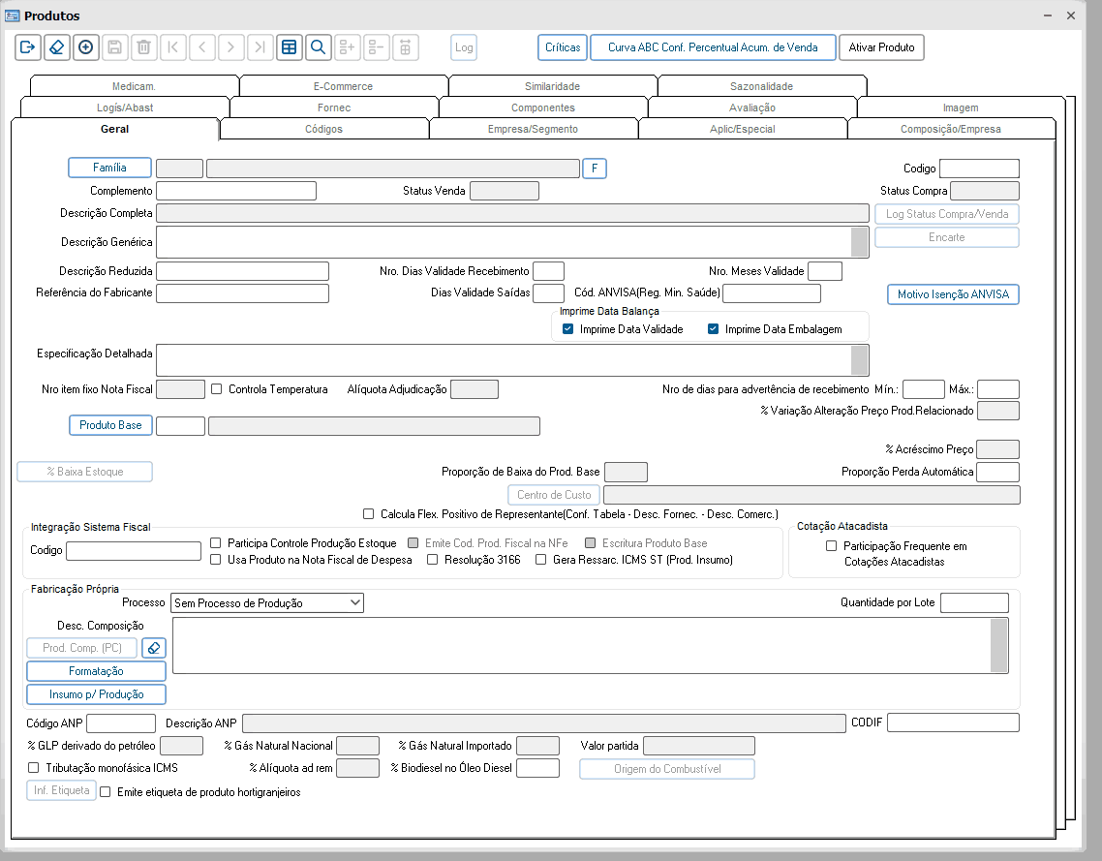The height and width of the screenshot is (861, 1102).
Task: Click Integração Sistema Fiscal Codigo field
Action: [x=134, y=550]
